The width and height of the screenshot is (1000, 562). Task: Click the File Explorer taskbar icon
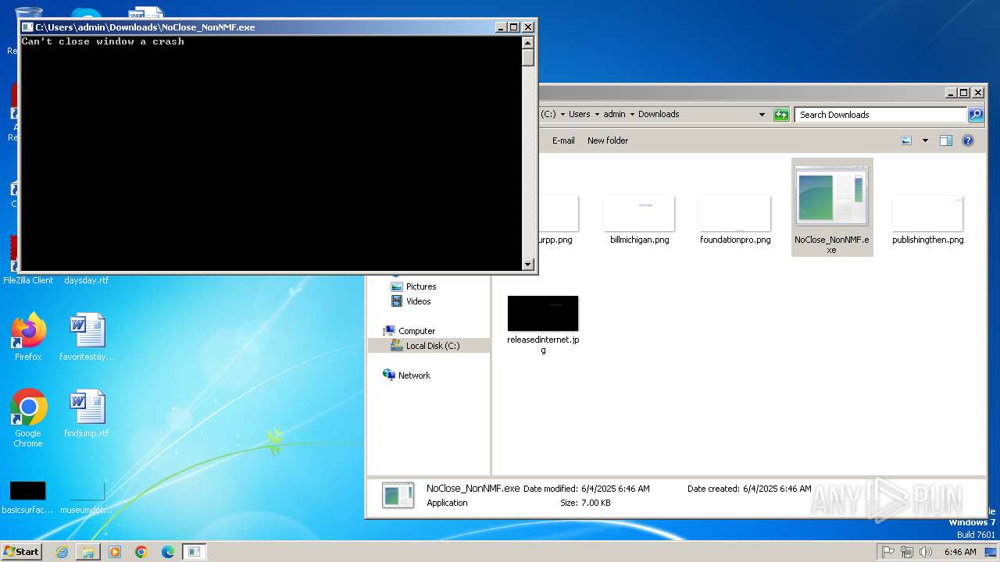(88, 552)
